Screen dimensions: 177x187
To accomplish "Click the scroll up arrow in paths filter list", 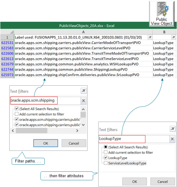I will pos(83,109).
